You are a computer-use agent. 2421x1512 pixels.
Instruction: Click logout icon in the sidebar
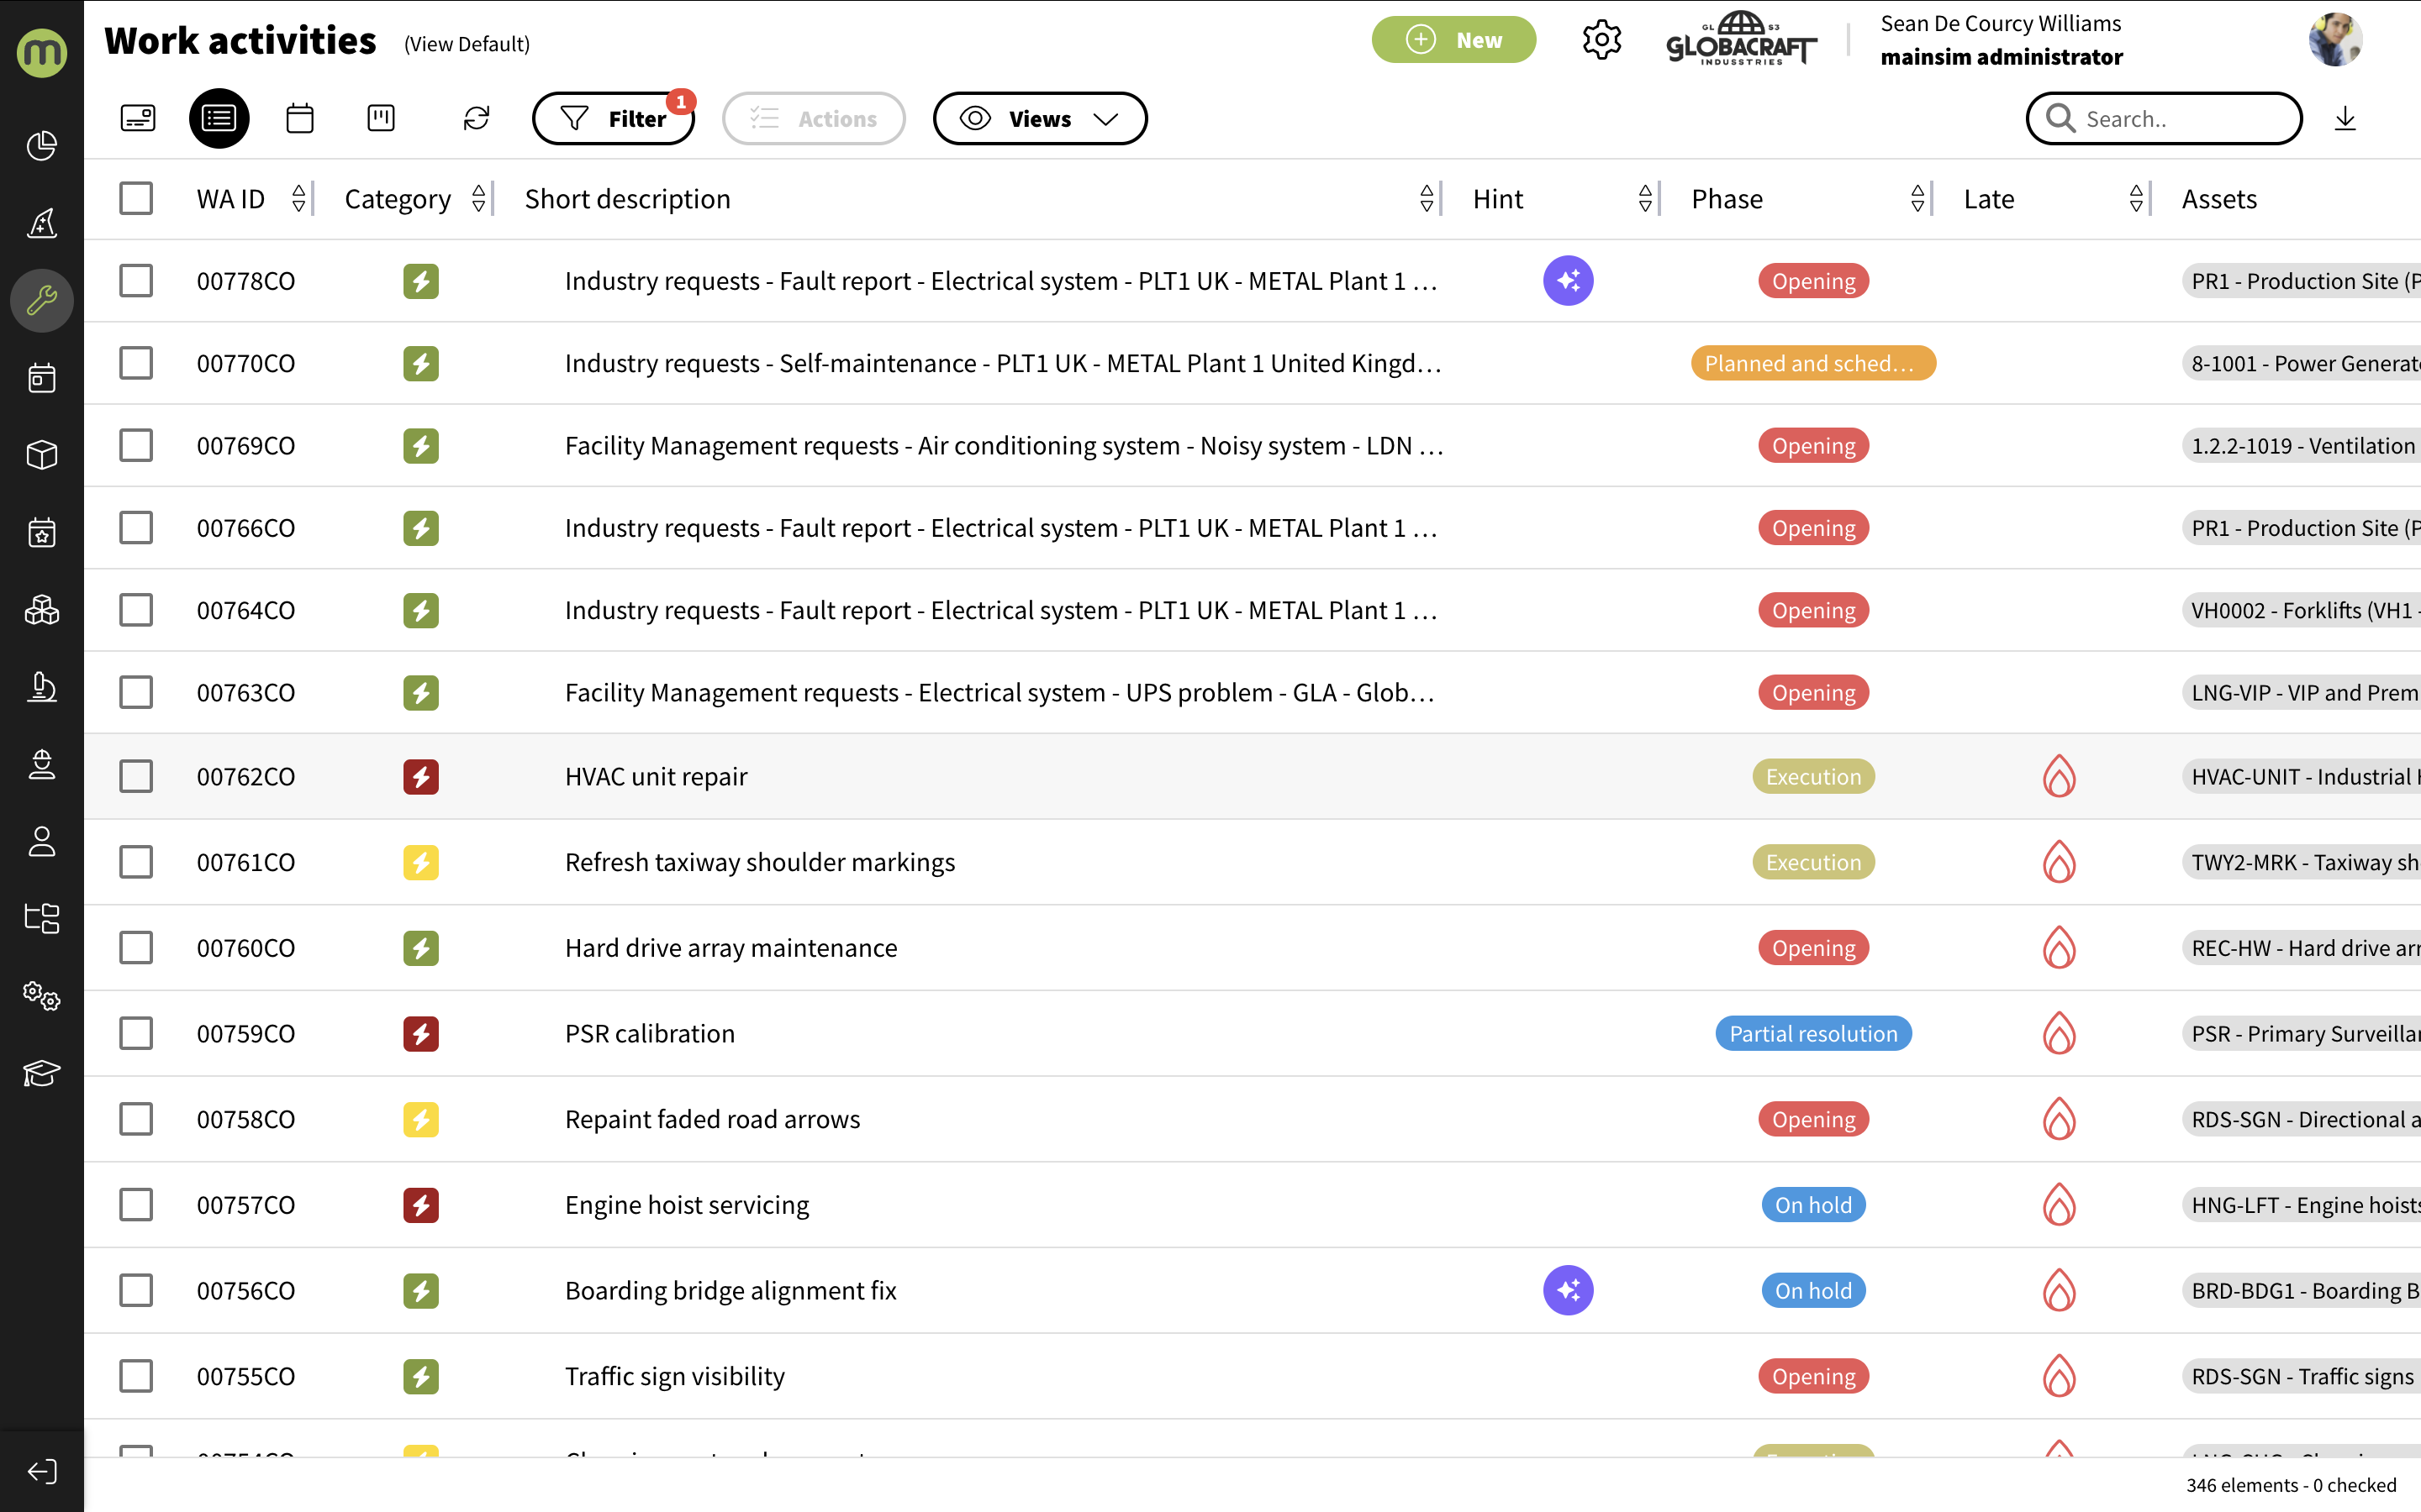42,1471
